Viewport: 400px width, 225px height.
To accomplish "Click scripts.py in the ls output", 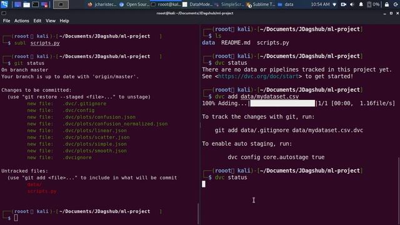I will [272, 42].
